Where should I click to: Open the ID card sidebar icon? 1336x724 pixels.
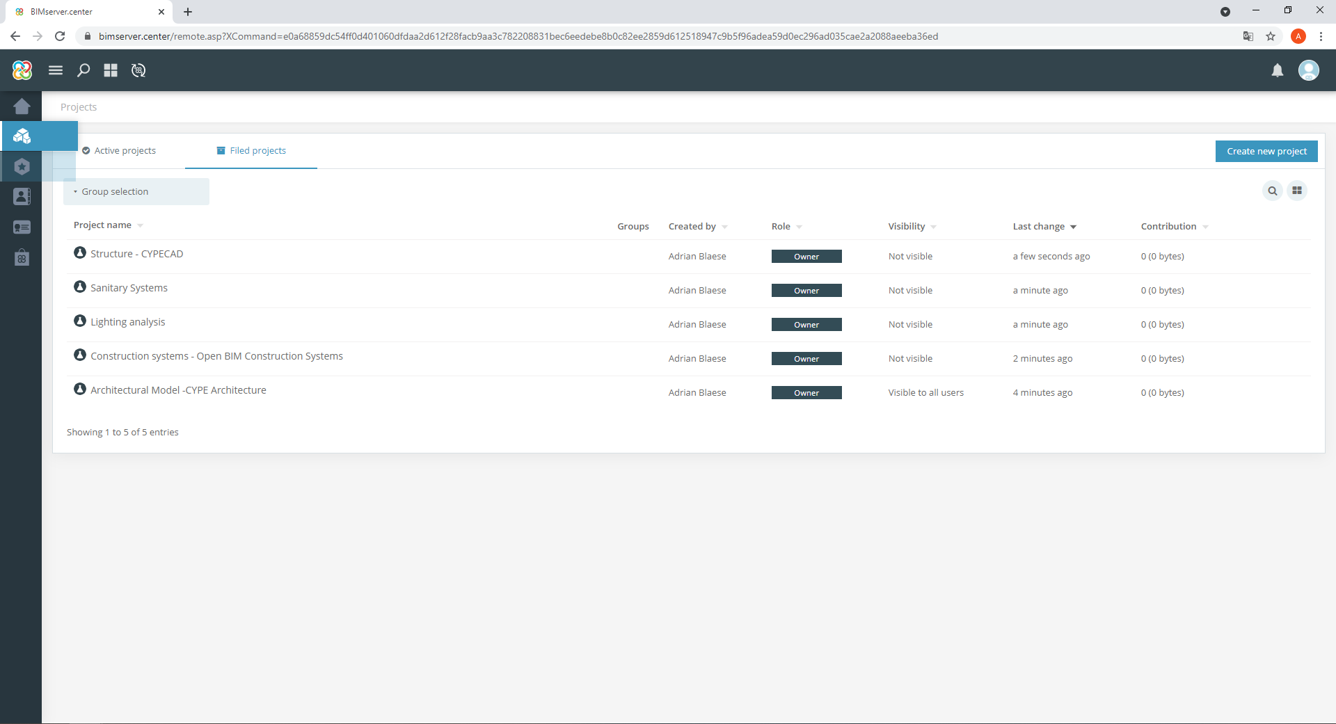coord(22,227)
